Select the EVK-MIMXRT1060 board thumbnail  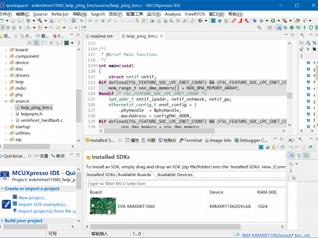click(102, 206)
